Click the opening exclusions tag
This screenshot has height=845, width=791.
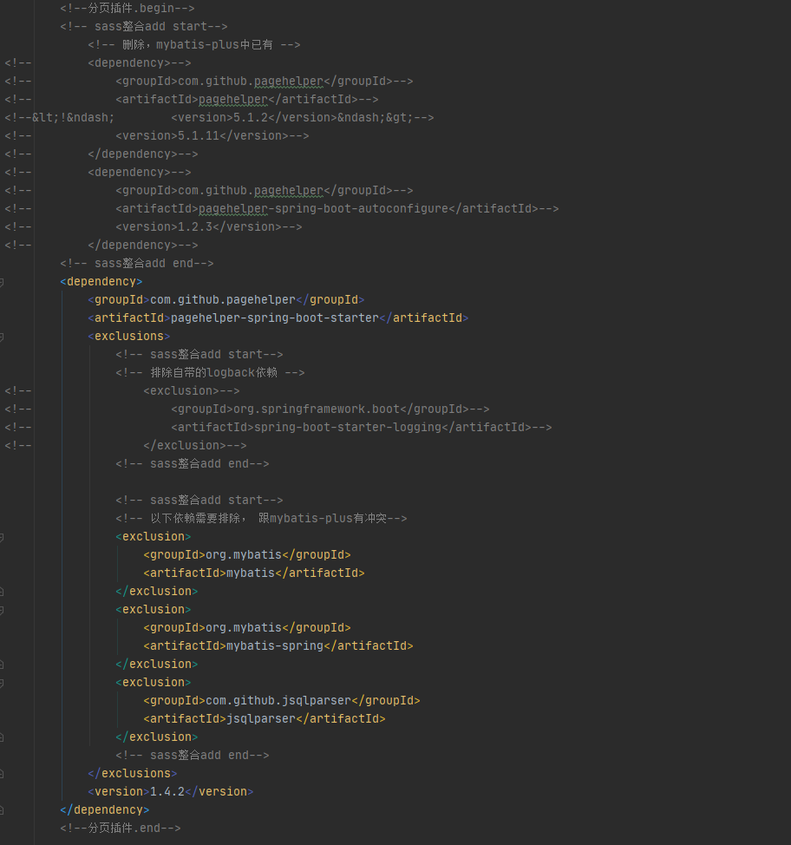[128, 337]
